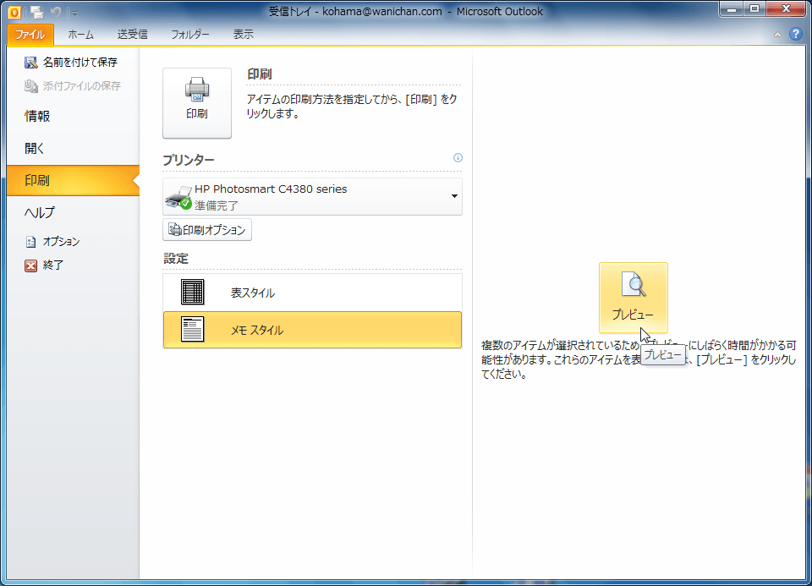
Task: Select 印刷 in the backstage sidebar
Action: click(x=73, y=181)
